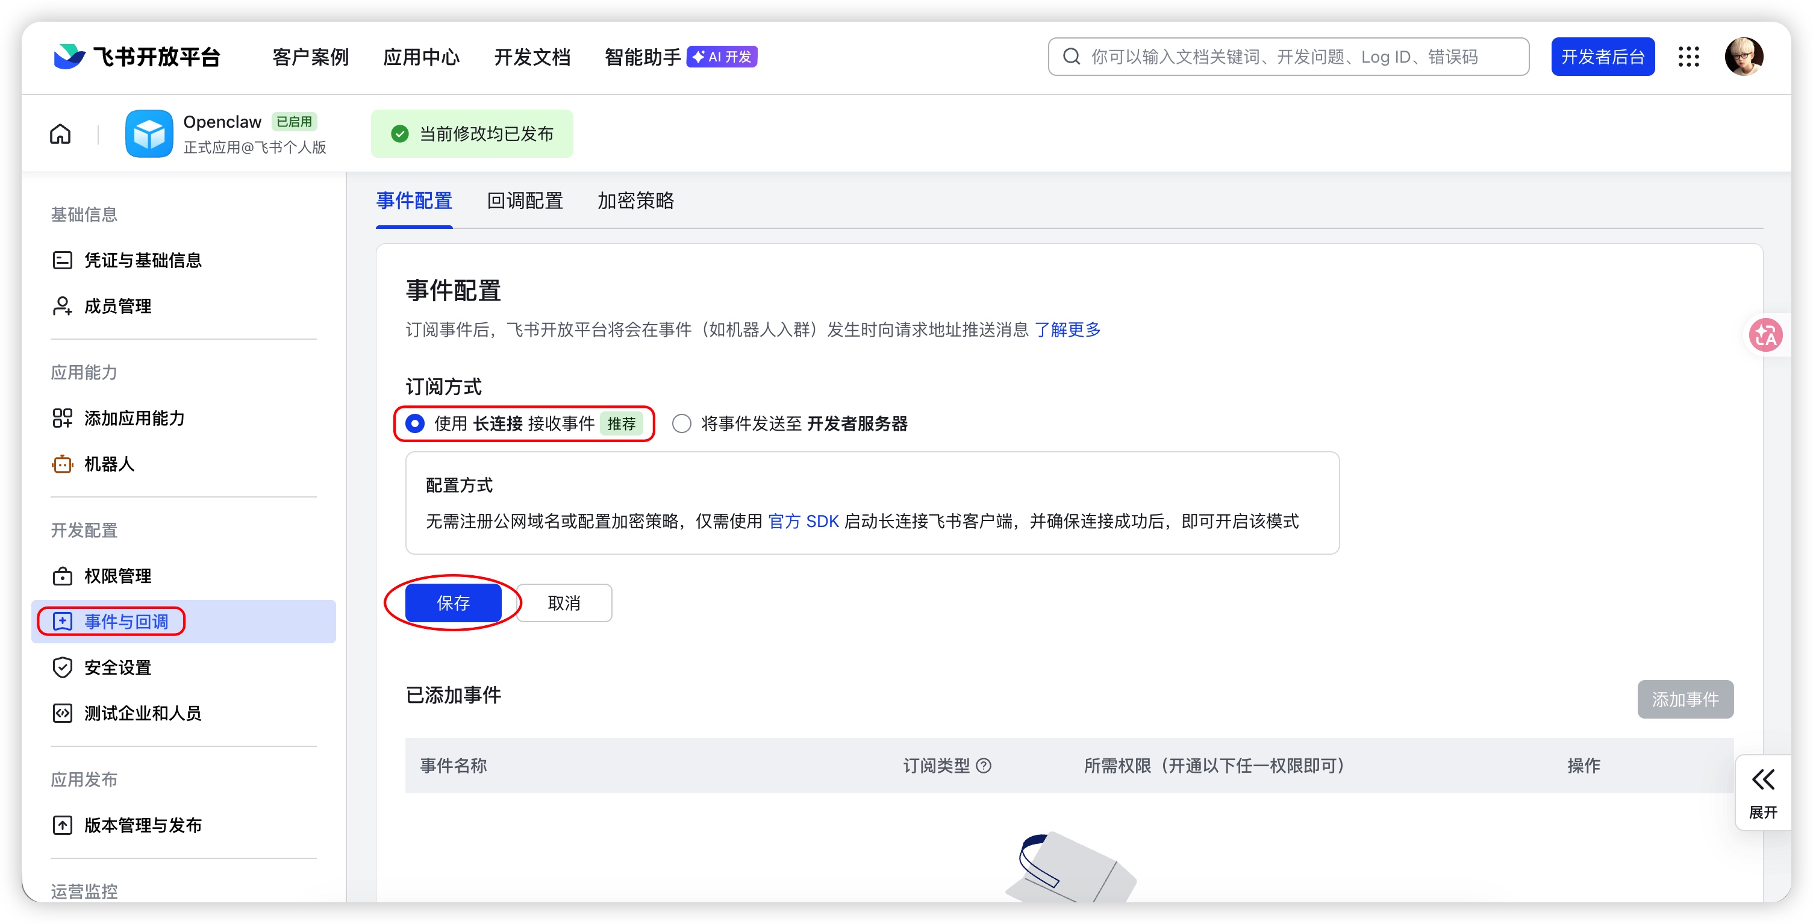Viewport: 1813px width, 924px height.
Task: Open the 了解更多 link
Action: pos(1067,329)
